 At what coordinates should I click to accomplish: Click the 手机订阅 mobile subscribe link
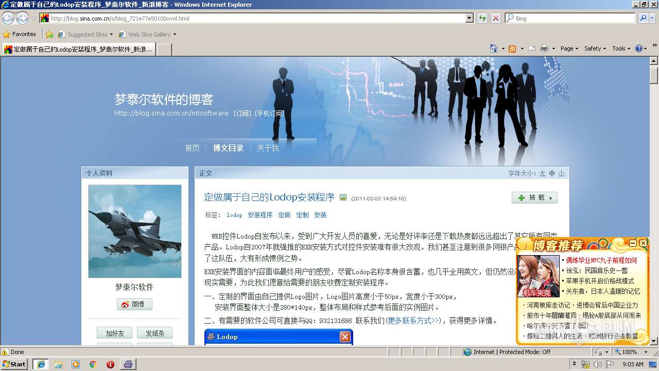pos(269,113)
